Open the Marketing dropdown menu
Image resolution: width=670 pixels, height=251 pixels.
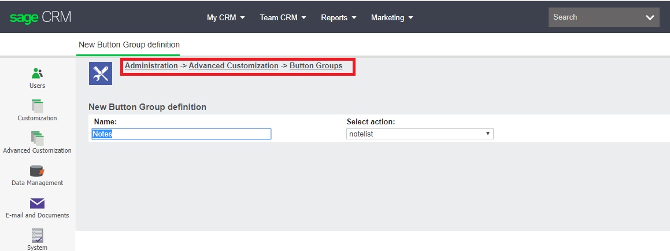(x=392, y=17)
